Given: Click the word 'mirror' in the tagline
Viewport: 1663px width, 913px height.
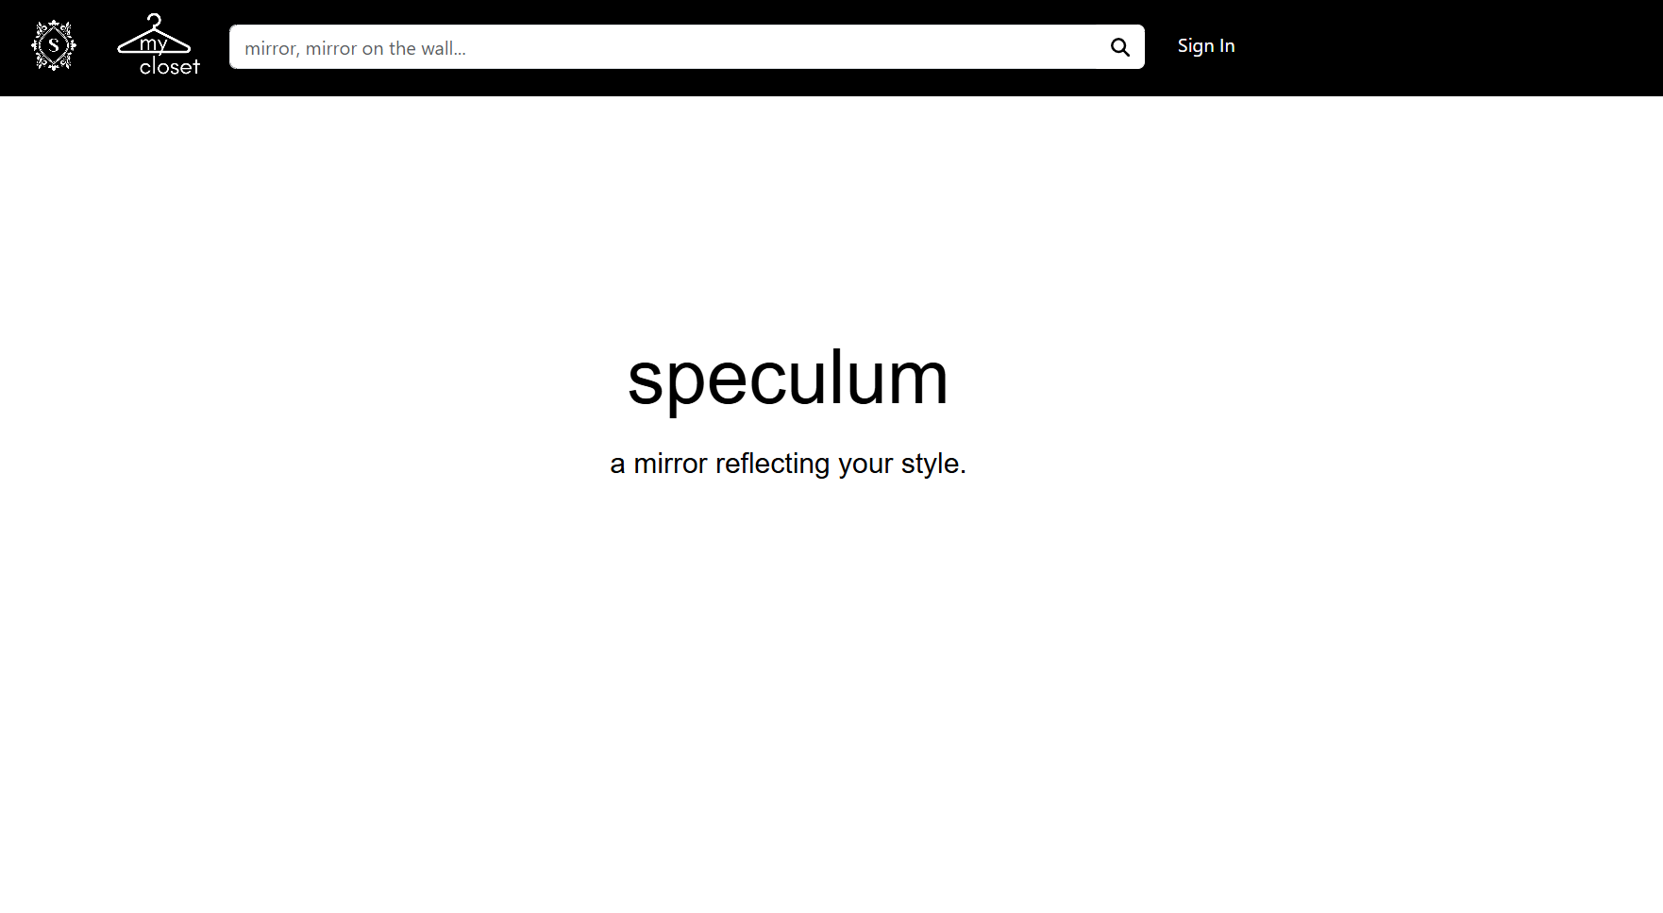Looking at the screenshot, I should pos(670,464).
